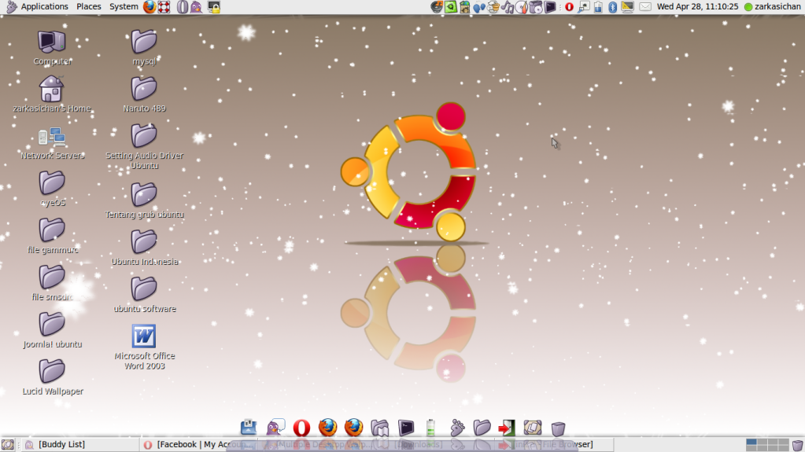
Task: Open the trash can in the dock
Action: pyautogui.click(x=558, y=428)
